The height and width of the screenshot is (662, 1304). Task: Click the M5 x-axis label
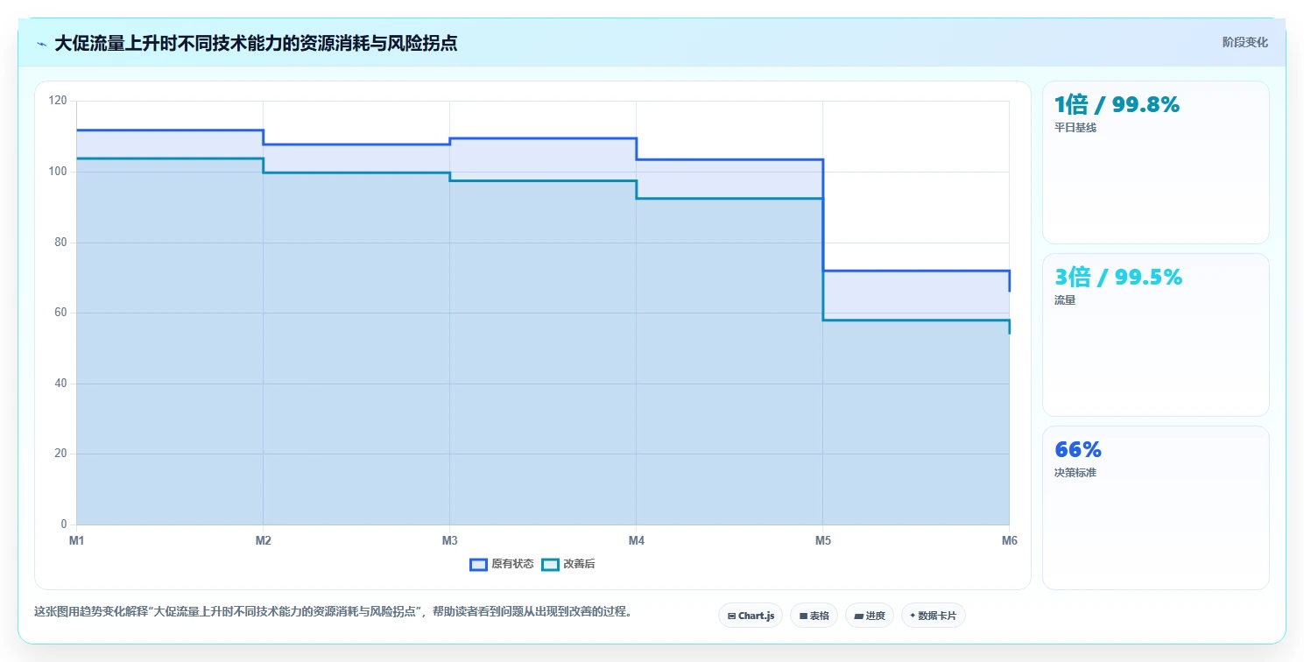(x=823, y=541)
